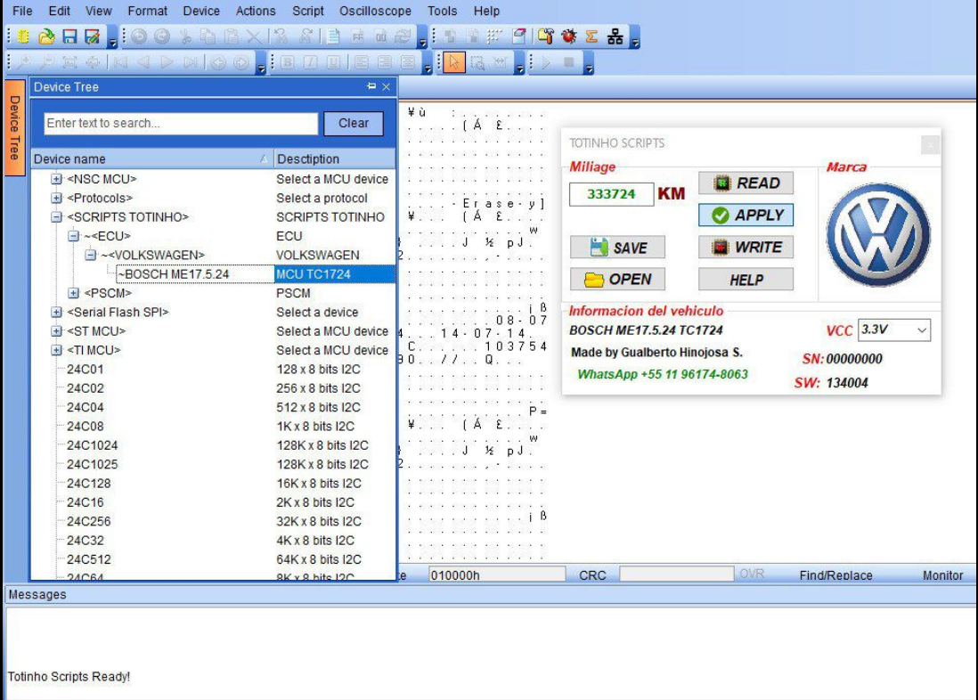Click the Open file folder toolbar icon
The height and width of the screenshot is (700, 978).
(x=46, y=37)
